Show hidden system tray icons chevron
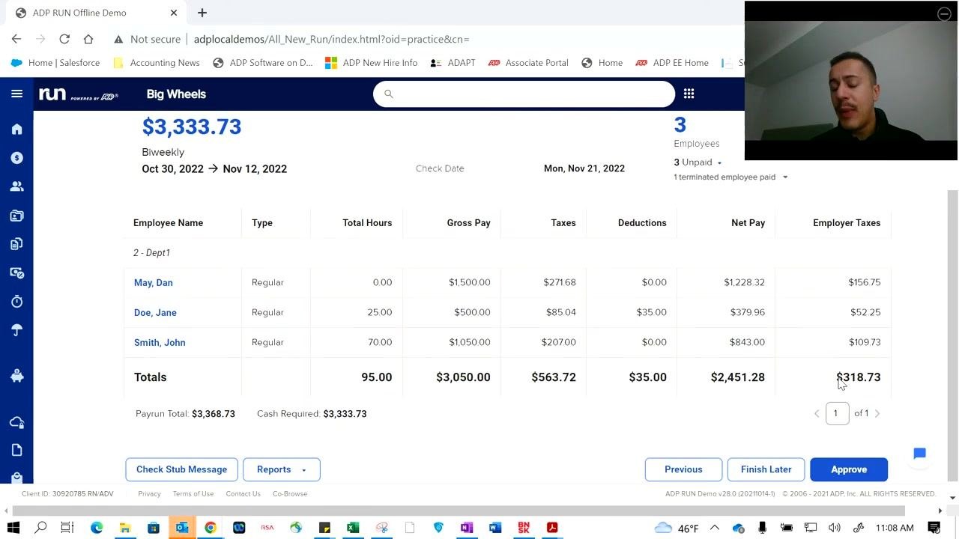The width and height of the screenshot is (959, 539). tap(714, 528)
